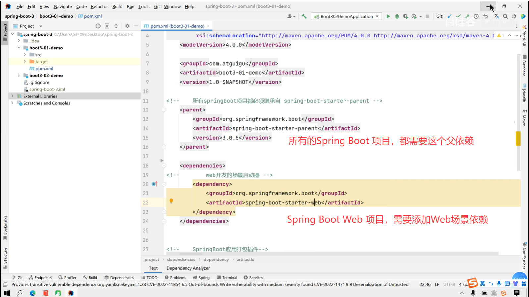529x297 pixels.
Task: Run Boot302DemoApplication with the green play icon
Action: pos(388,16)
